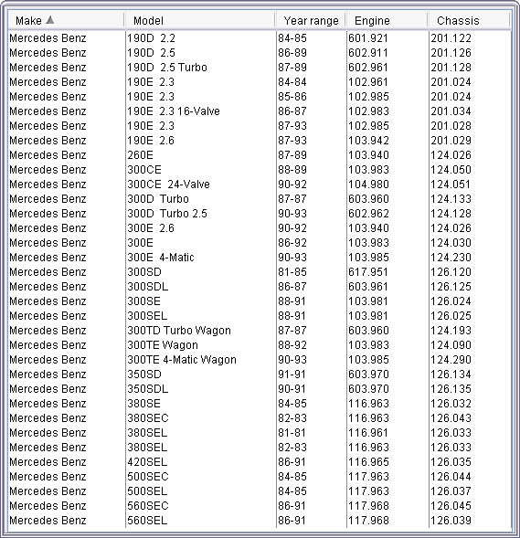The height and width of the screenshot is (538, 520).
Task: Select model cell 420SEL
Action: point(147,462)
